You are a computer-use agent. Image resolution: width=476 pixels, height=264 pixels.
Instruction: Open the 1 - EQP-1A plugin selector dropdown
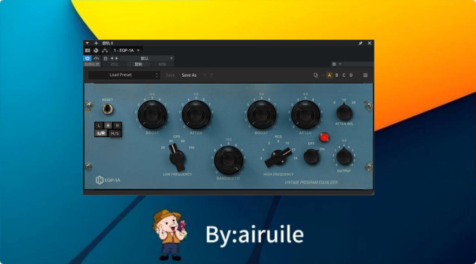pyautogui.click(x=126, y=50)
